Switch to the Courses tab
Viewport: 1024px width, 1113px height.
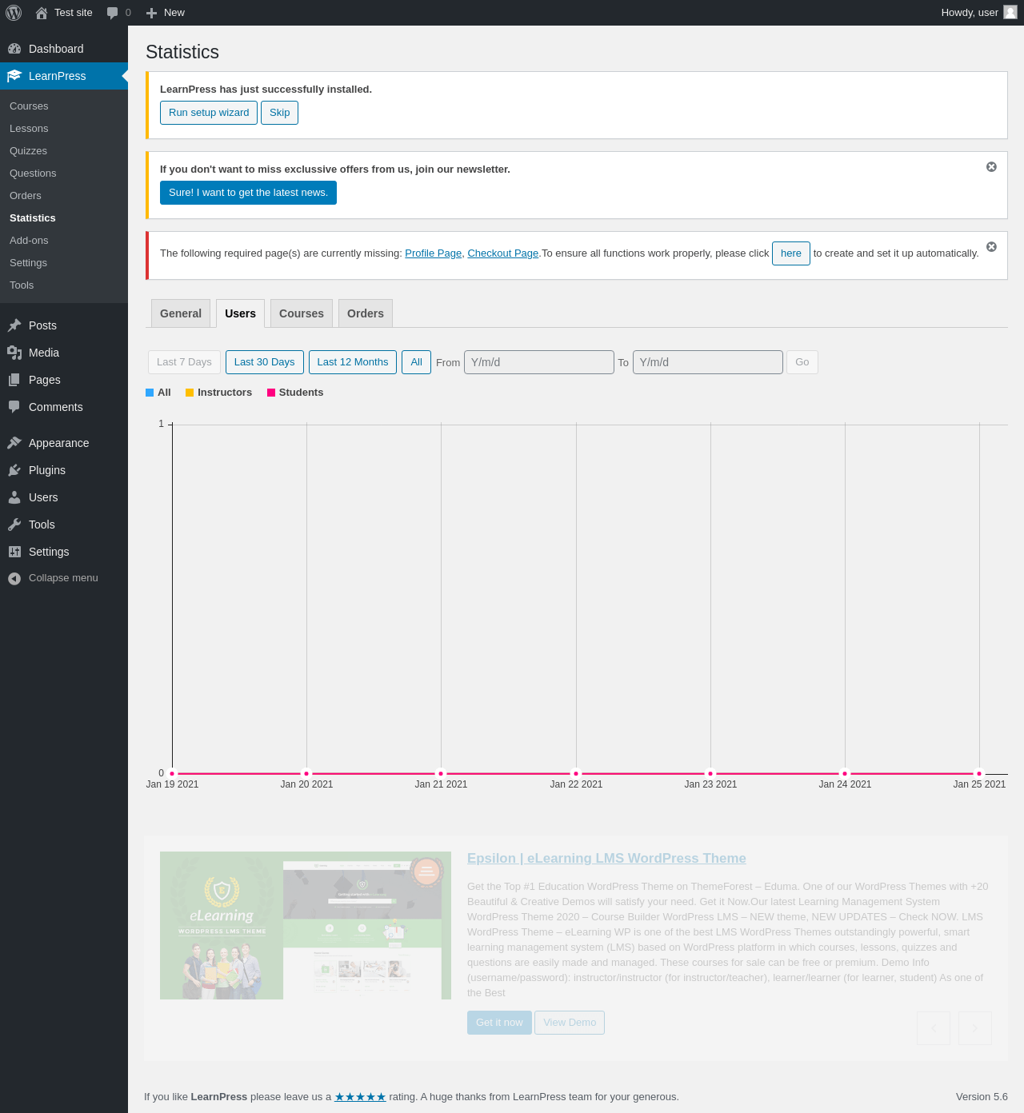(302, 313)
